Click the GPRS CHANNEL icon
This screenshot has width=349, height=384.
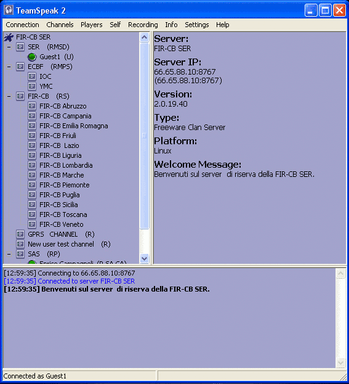pos(20,234)
